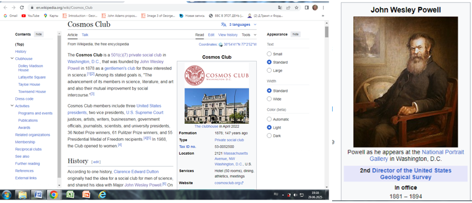The height and width of the screenshot is (203, 472).
Task: Collapse the Clubhouse section in Contents
Action: point(12,59)
